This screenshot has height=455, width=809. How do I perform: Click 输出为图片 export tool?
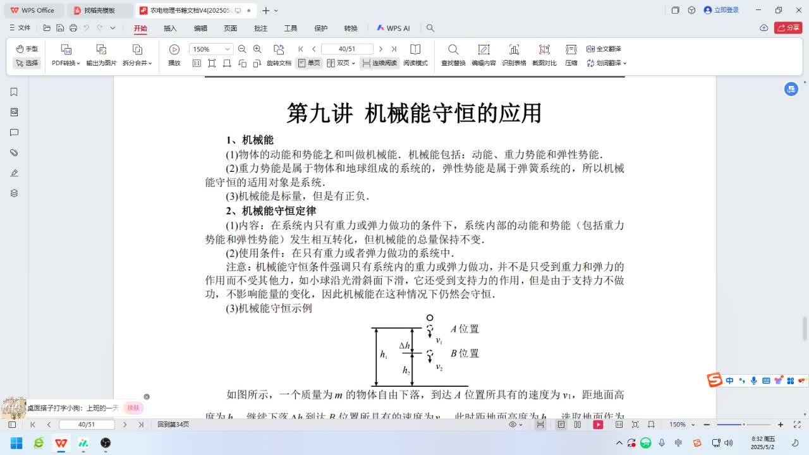(101, 56)
